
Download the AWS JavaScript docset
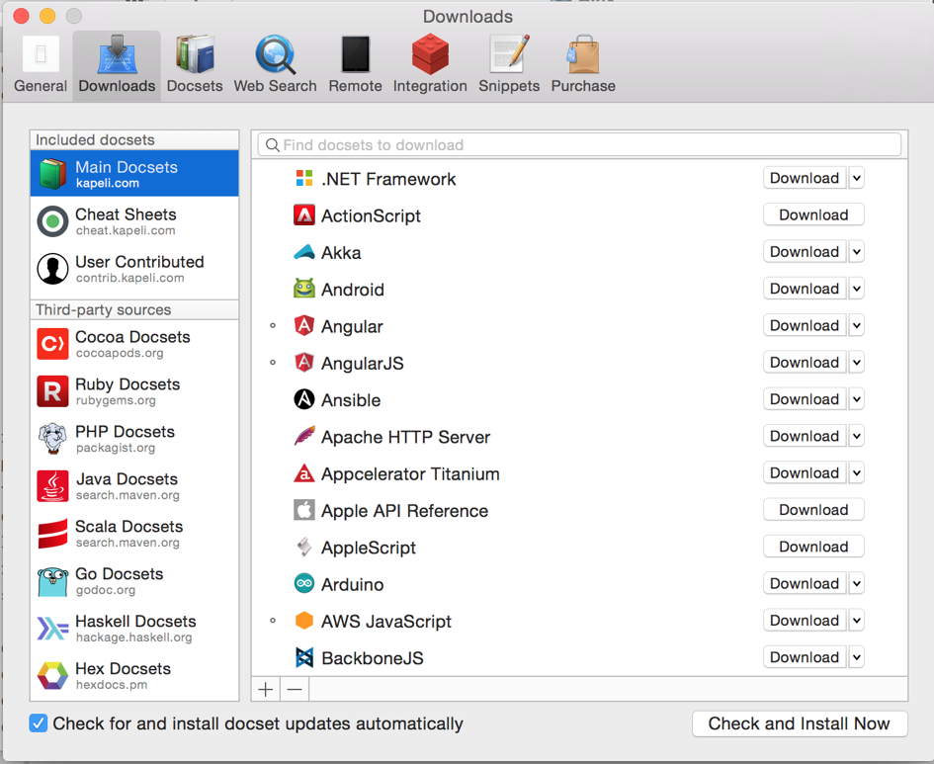click(805, 621)
